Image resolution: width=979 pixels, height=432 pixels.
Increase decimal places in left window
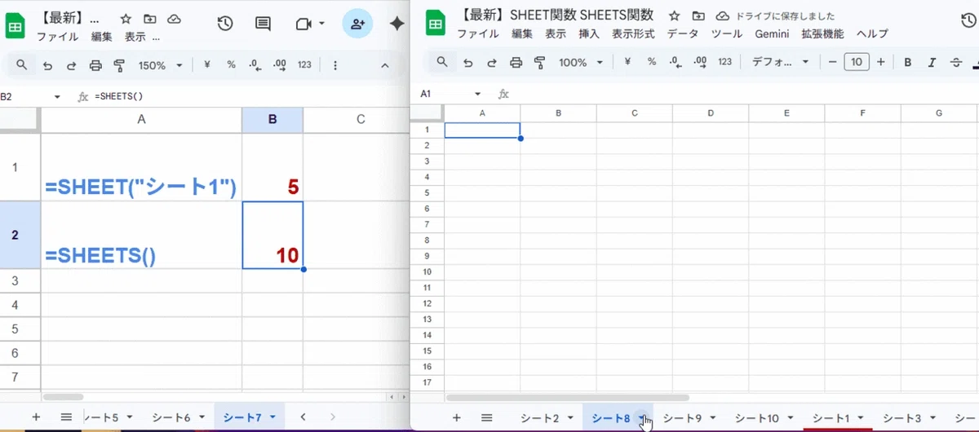click(280, 65)
